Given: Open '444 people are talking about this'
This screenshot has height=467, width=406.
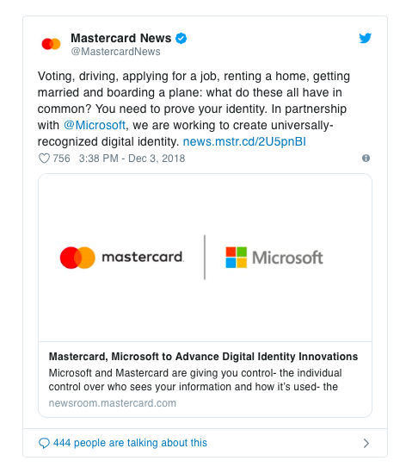Looking at the screenshot, I should click(x=130, y=443).
